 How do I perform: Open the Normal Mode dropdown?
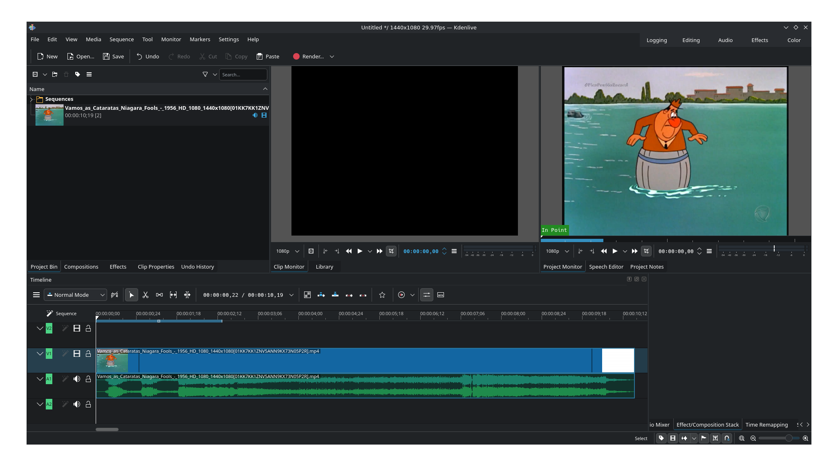[x=75, y=295]
